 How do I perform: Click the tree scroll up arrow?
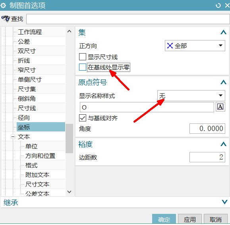[69, 31]
